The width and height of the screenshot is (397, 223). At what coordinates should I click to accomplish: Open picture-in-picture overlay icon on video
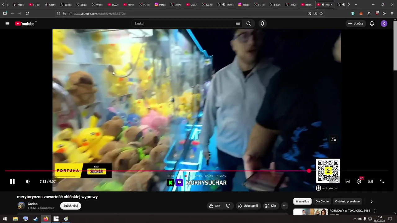[x=333, y=139]
